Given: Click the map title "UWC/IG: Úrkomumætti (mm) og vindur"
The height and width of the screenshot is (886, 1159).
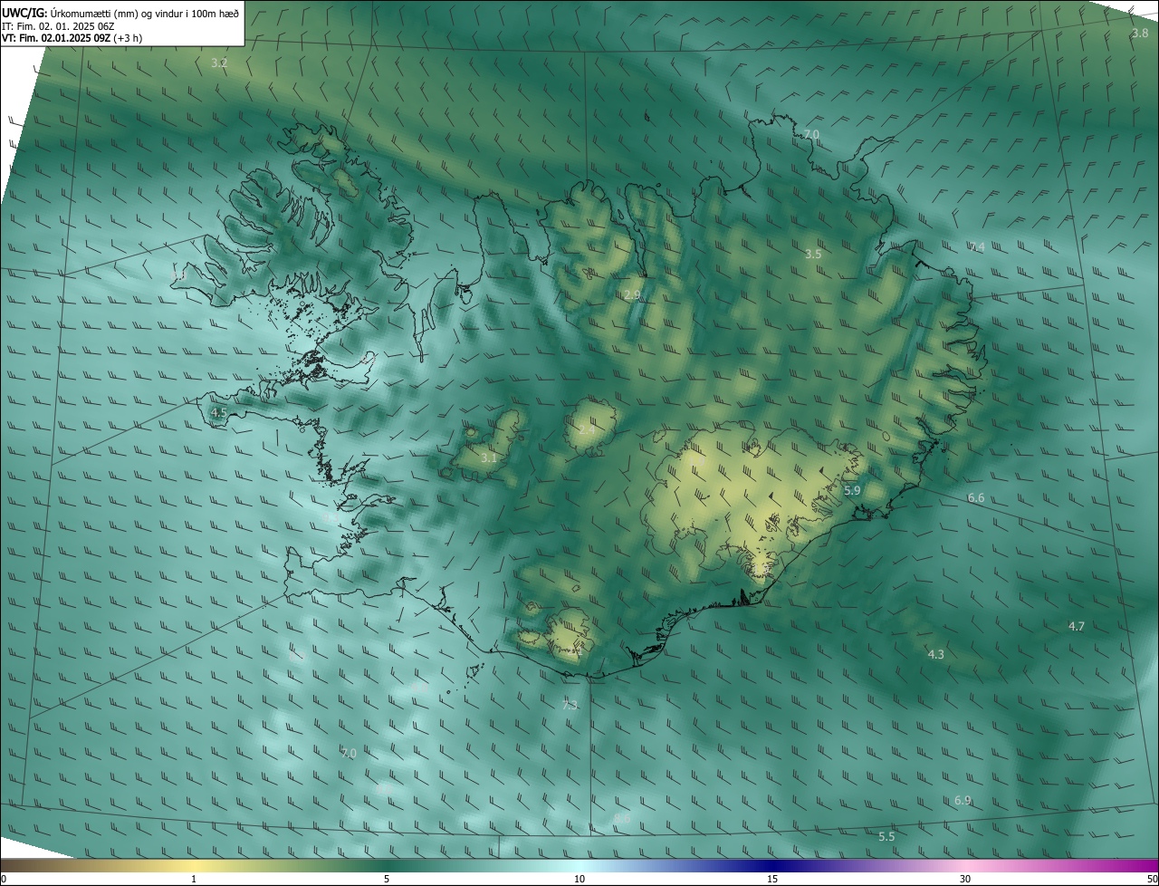Looking at the screenshot, I should tap(120, 12).
